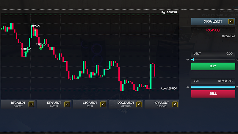Click the XRP/USDT header panel title
This screenshot has height=134, width=238.
213,21
